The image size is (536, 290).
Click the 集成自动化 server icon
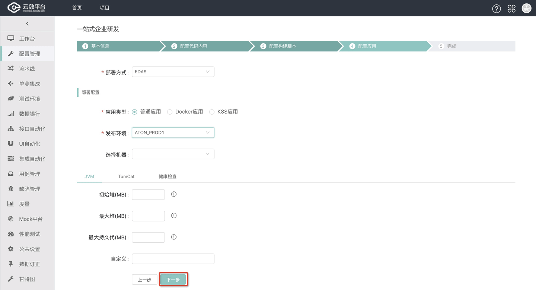point(11,159)
